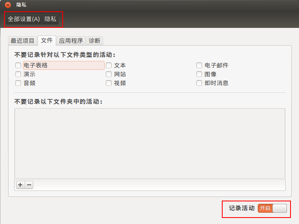
Task: Select the 演示 checkbox
Action: [x=18, y=74]
